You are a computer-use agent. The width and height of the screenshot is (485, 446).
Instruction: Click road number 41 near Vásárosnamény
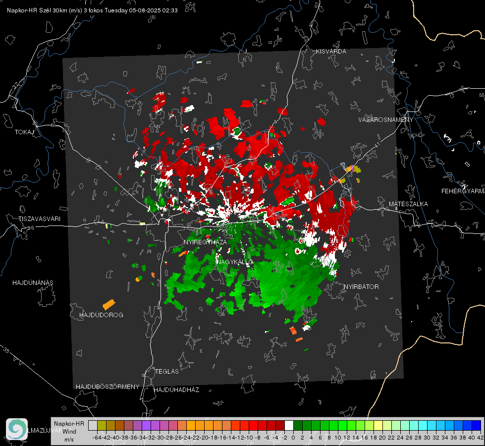tap(377, 145)
